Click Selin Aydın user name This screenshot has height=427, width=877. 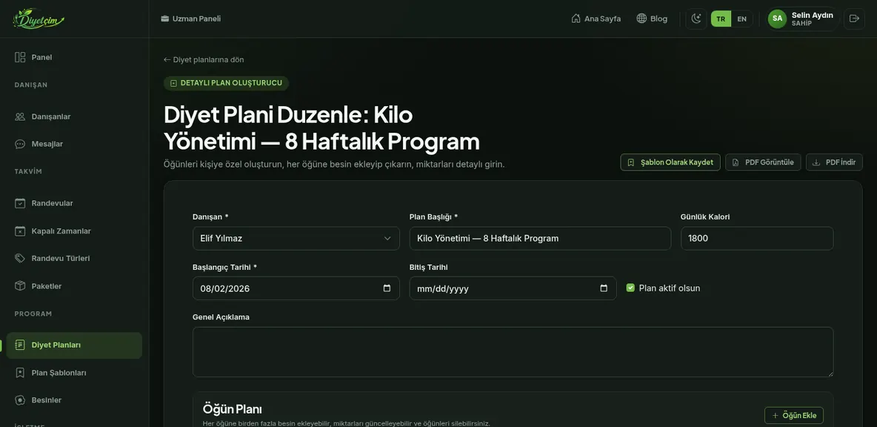812,15
